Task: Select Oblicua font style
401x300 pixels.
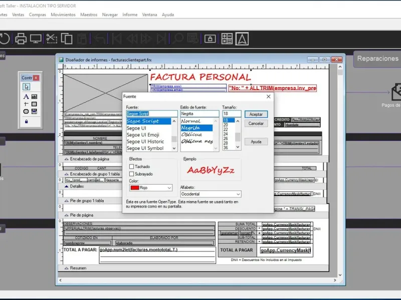Action: (196, 134)
